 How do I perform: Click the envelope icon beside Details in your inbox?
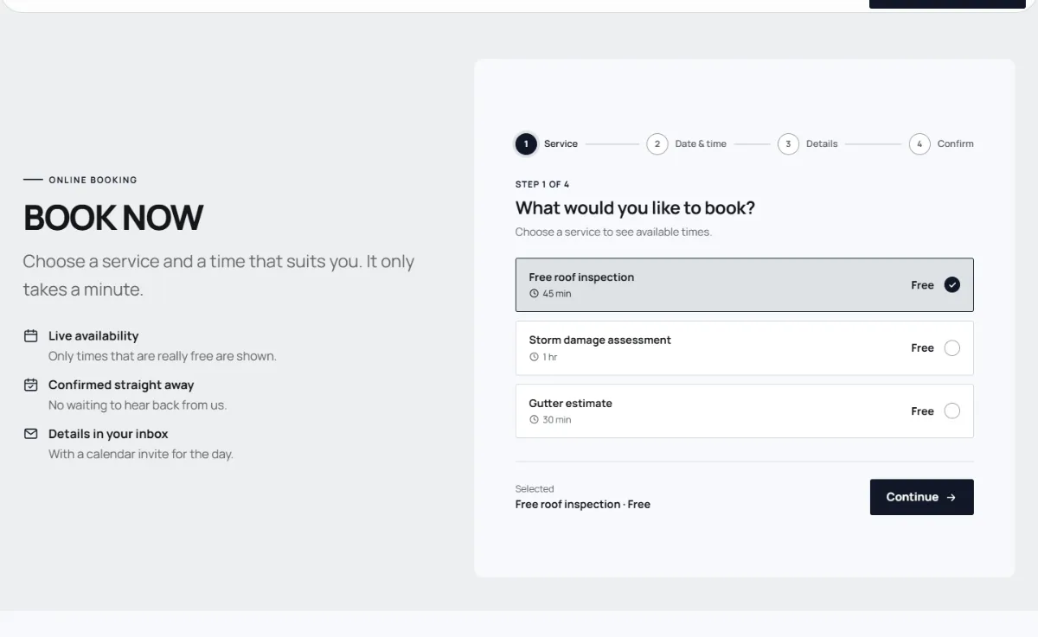pyautogui.click(x=31, y=434)
